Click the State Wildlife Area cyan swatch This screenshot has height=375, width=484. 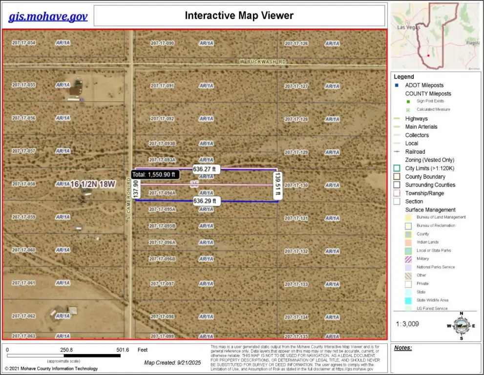click(407, 300)
